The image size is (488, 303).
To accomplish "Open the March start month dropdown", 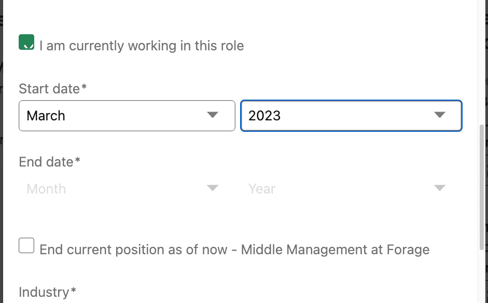I will (x=127, y=116).
